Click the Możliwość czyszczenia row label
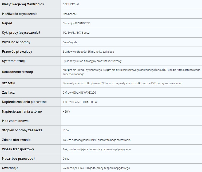This screenshot has height=172, width=202. 20,14
